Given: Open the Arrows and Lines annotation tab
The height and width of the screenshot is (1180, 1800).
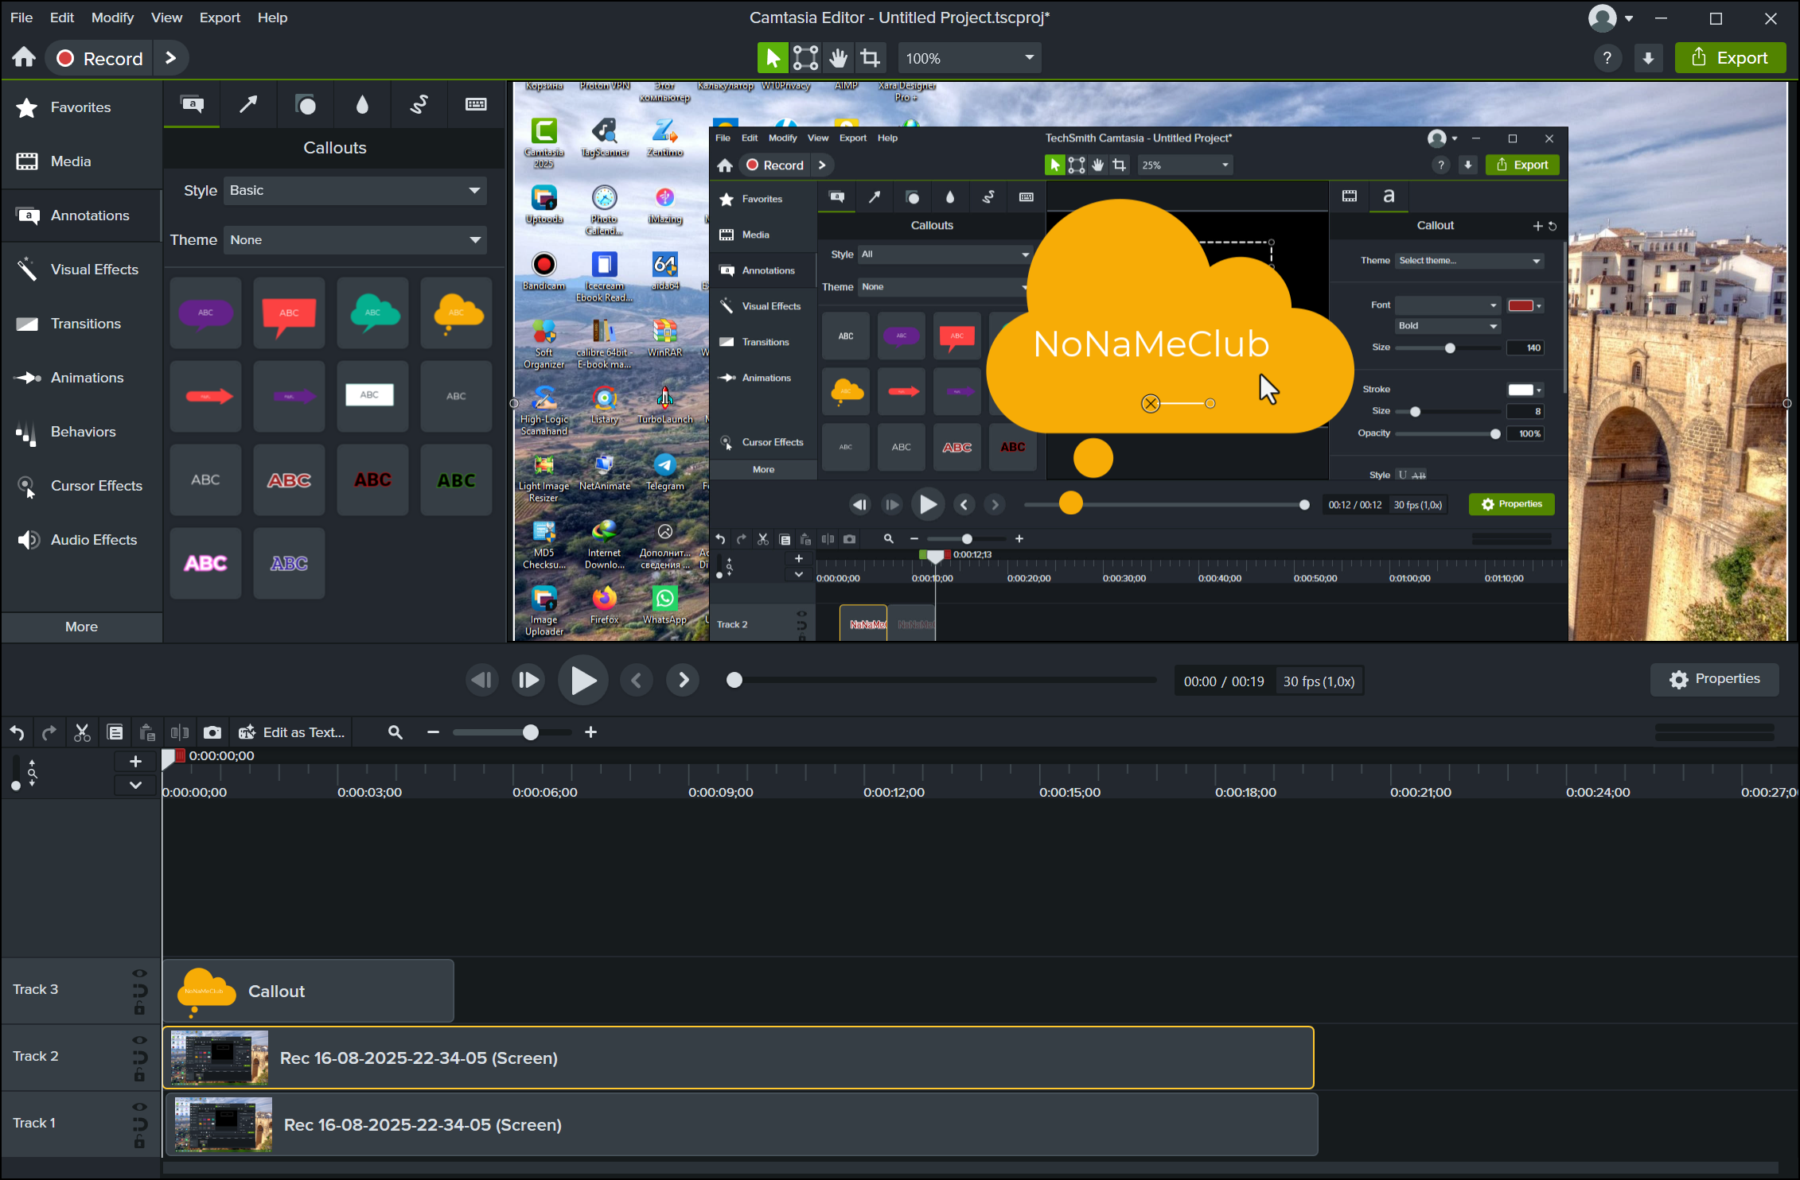Looking at the screenshot, I should coord(248,104).
